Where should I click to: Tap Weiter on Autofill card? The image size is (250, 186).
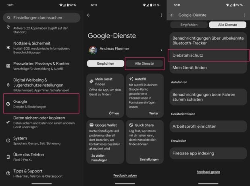[x=154, y=113]
